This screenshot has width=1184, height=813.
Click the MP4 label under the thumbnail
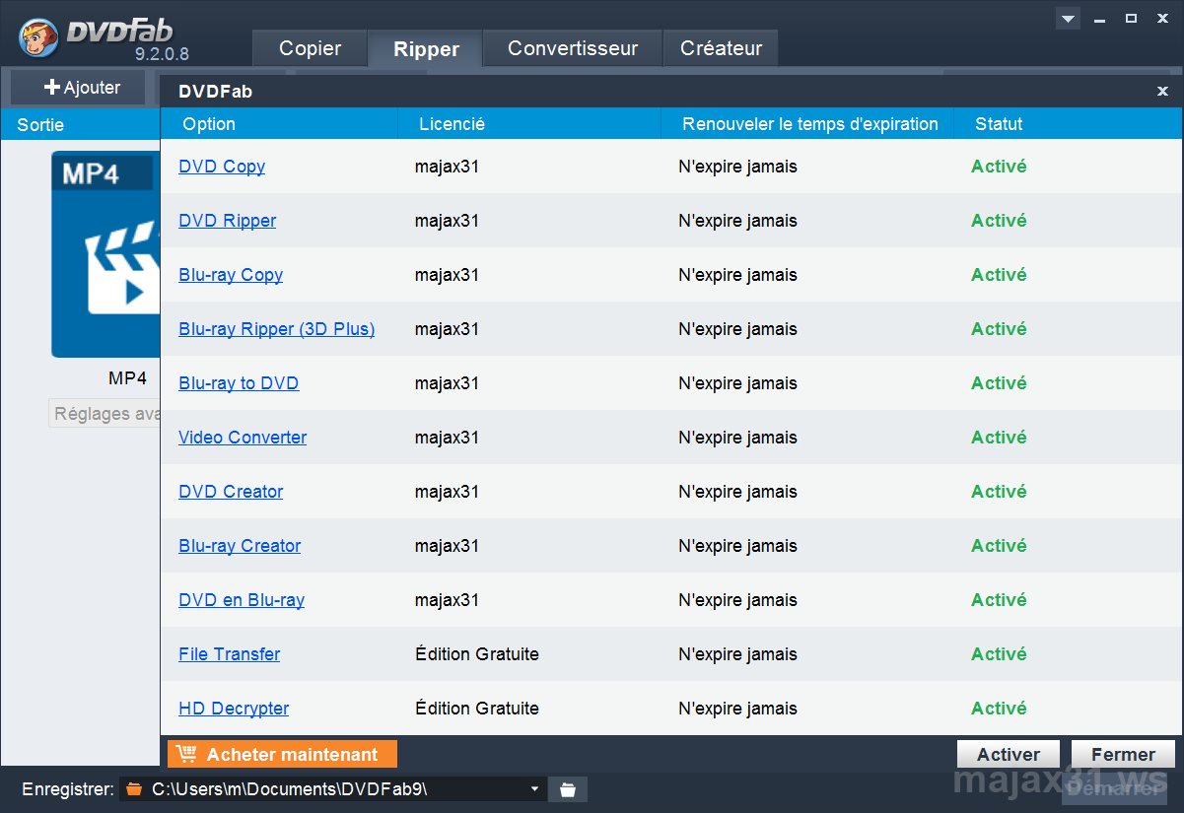tap(127, 378)
